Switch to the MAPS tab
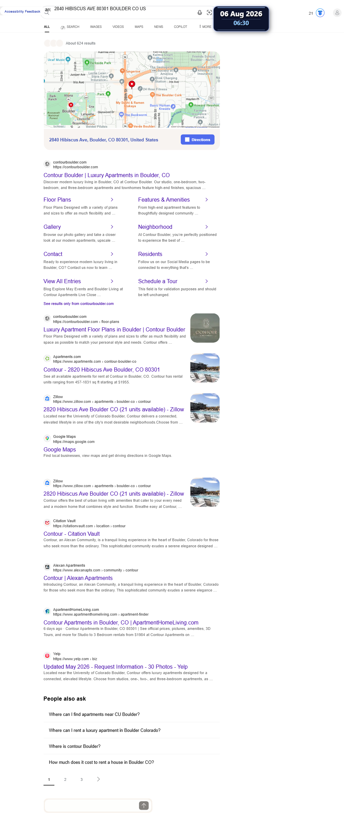344x824 pixels. pyautogui.click(x=139, y=27)
